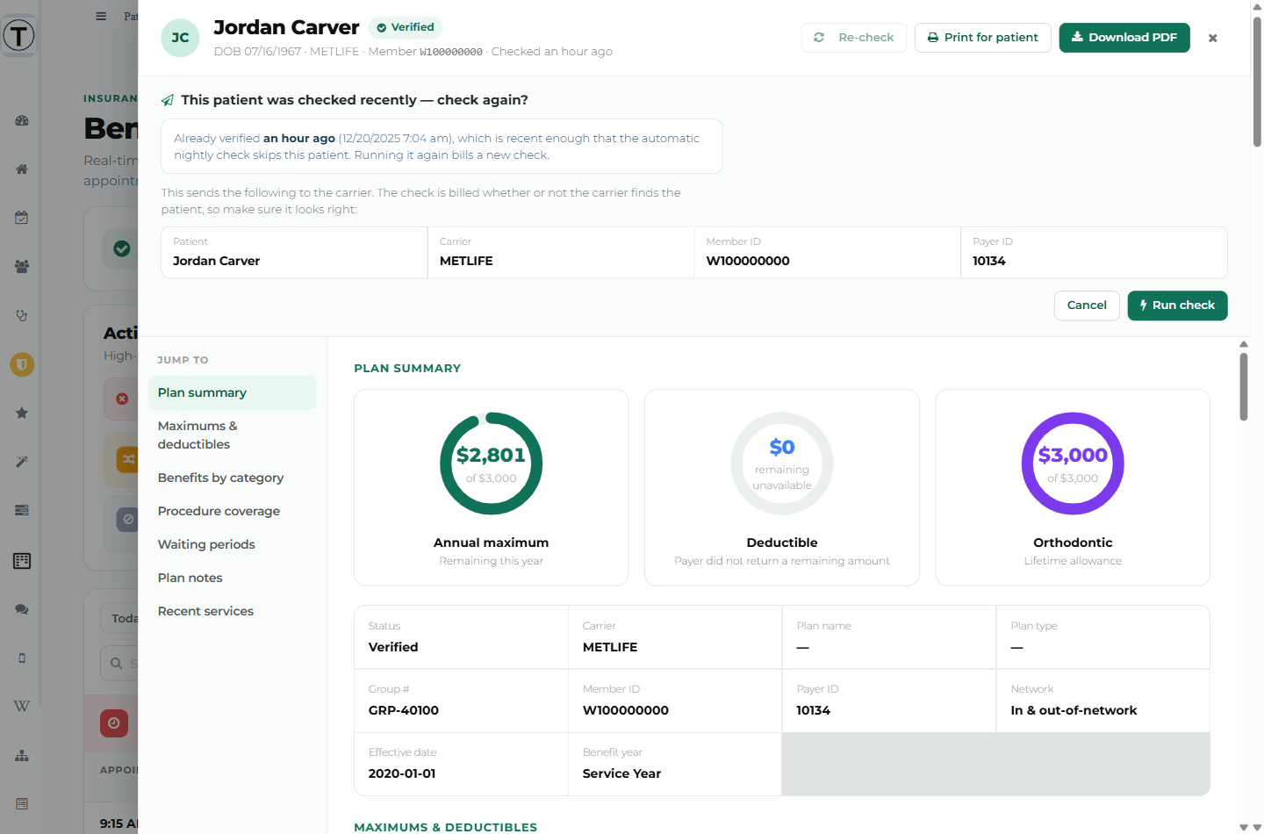
Task: Click the Deductible $0 gauge
Action: tap(782, 464)
